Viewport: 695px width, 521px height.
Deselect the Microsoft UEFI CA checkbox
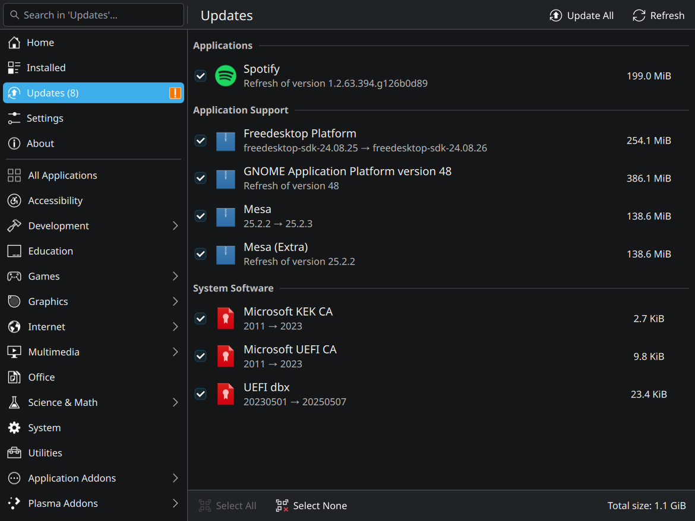coord(201,357)
